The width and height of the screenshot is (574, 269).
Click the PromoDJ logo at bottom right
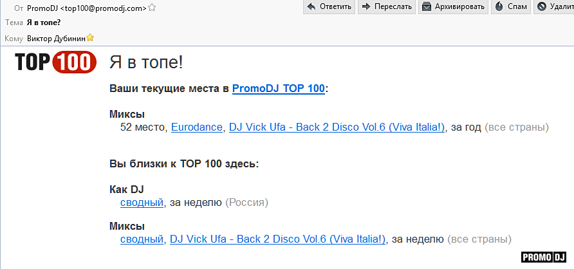[544, 257]
